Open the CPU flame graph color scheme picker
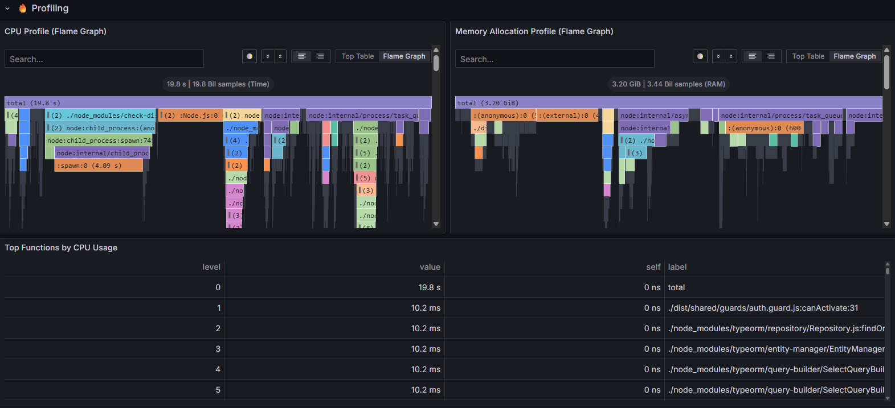 [x=250, y=56]
